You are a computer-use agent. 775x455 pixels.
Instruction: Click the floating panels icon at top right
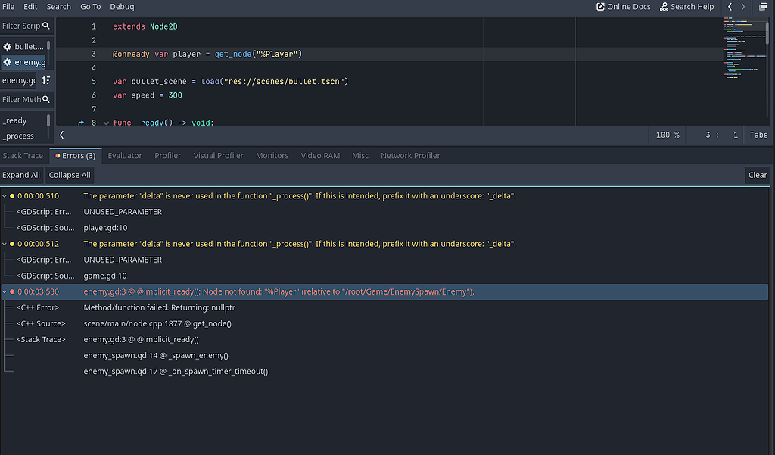point(763,6)
